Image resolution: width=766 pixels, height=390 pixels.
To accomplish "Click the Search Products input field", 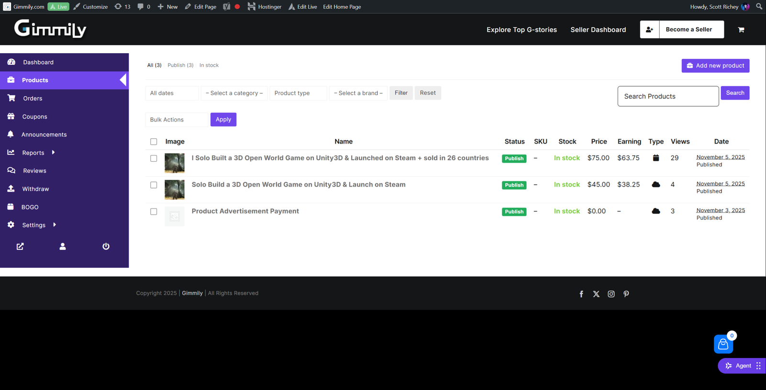I will (x=668, y=96).
